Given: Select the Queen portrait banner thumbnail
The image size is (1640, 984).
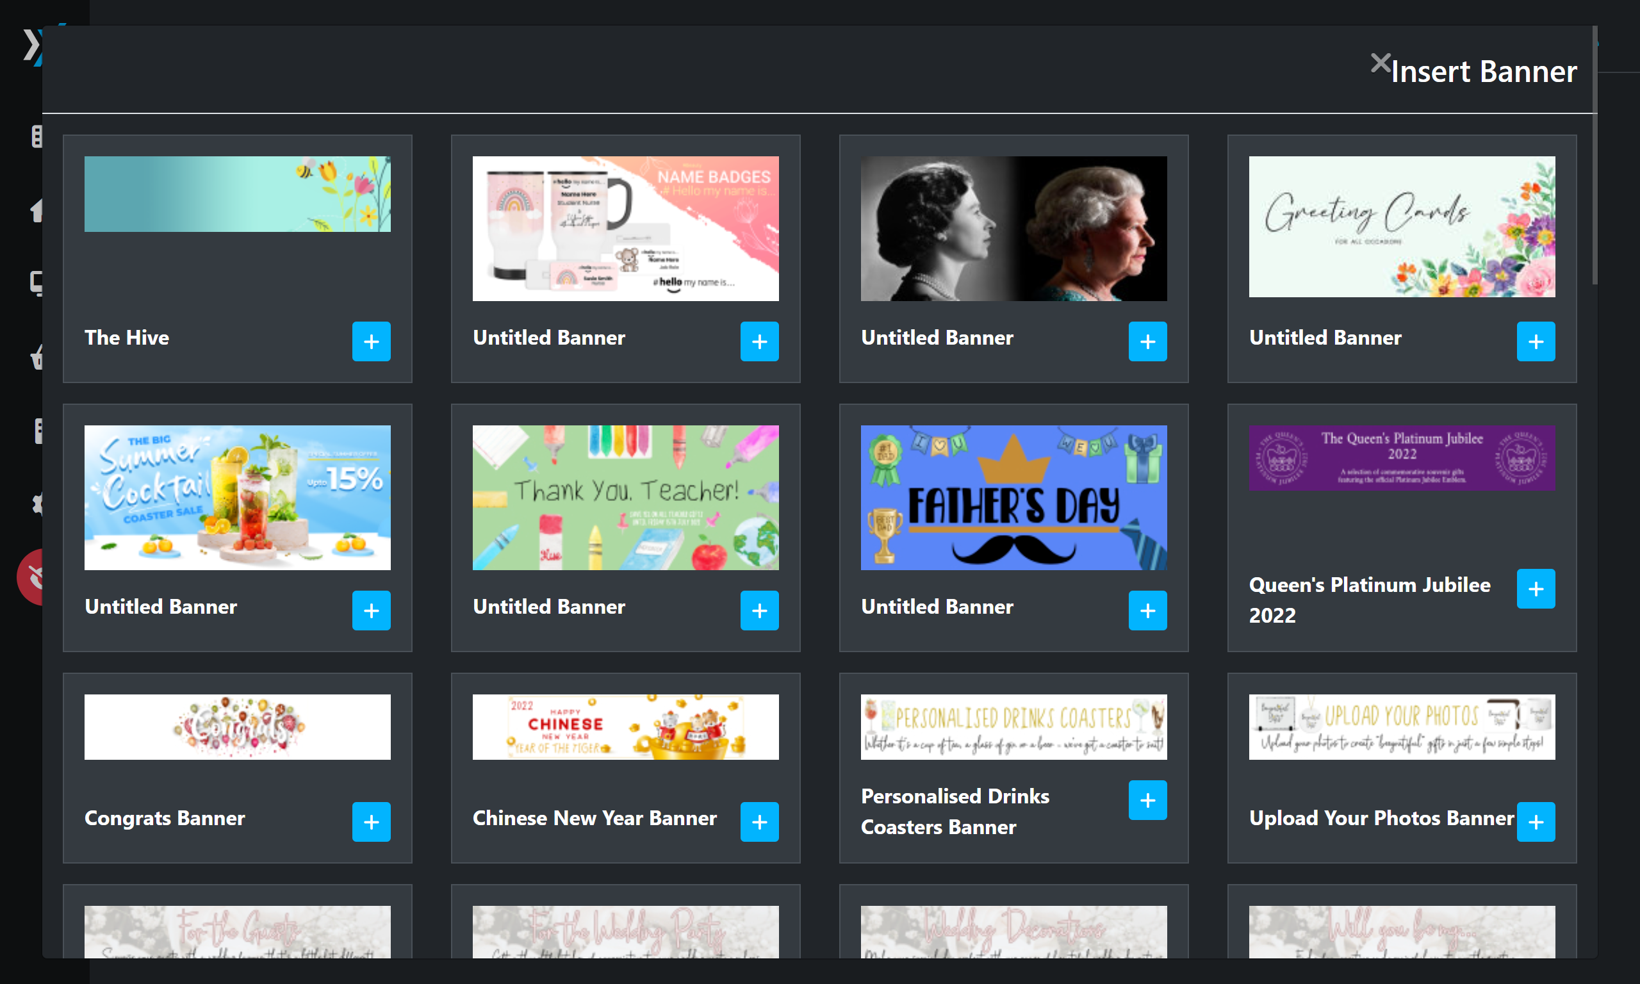Looking at the screenshot, I should tap(1013, 228).
